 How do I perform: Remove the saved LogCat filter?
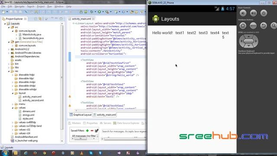click(x=92, y=131)
